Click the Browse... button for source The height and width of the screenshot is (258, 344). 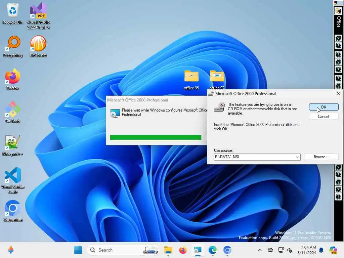click(321, 157)
